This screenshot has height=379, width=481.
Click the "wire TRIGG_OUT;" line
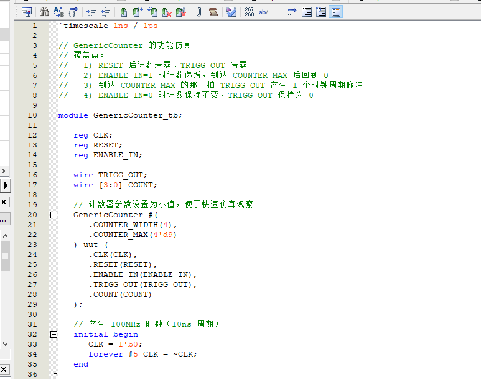[110, 175]
